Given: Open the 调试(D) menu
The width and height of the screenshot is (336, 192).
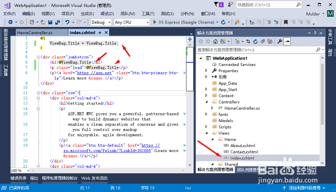Looking at the screenshot, I should click(x=107, y=14).
